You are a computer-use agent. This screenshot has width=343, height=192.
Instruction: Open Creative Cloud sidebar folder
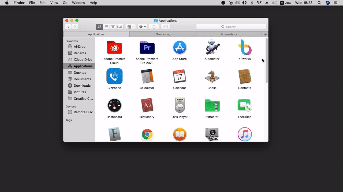click(79, 98)
